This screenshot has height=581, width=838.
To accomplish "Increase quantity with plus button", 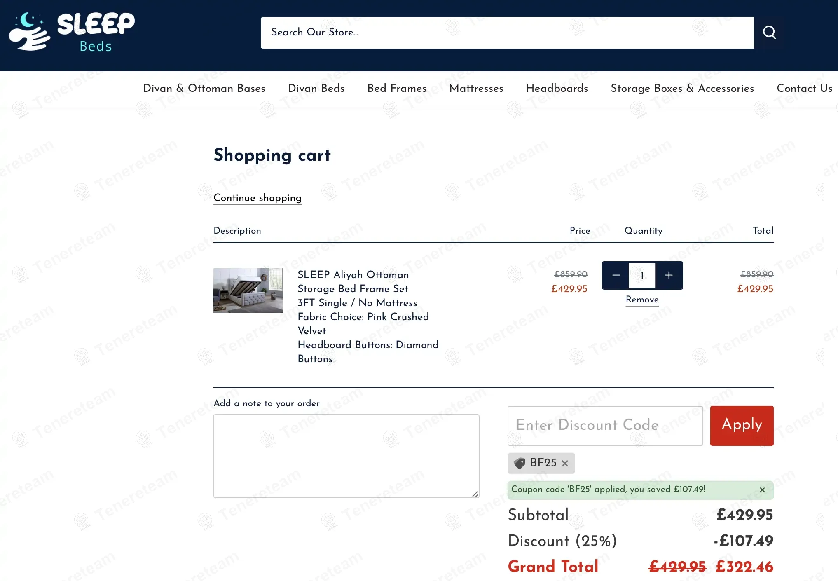I will [x=669, y=275].
